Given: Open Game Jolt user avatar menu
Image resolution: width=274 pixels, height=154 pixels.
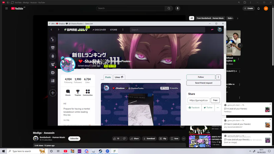Looking at the screenshot, I should click(x=220, y=30).
